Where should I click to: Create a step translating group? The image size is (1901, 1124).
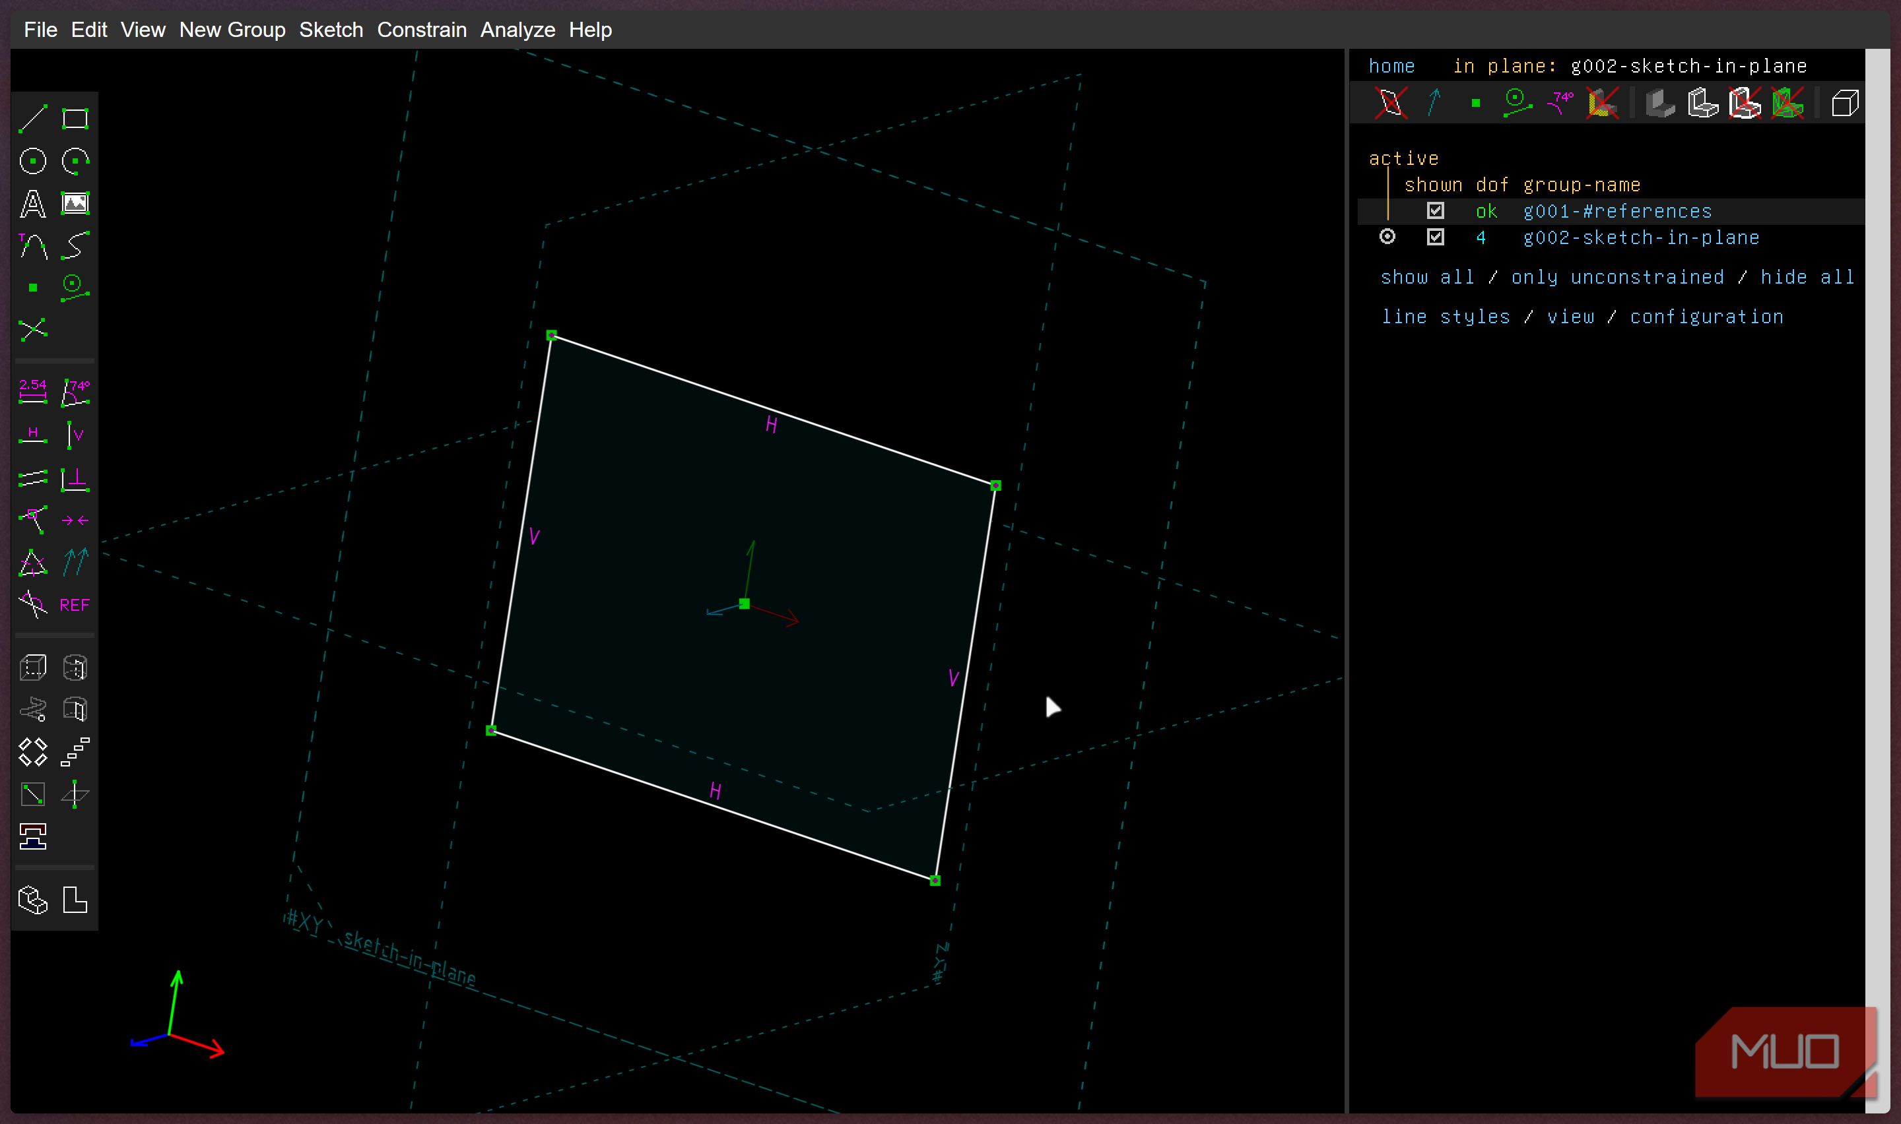(75, 752)
